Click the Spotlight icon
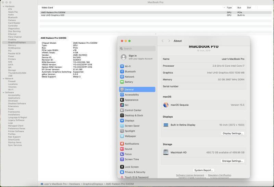 122,131
